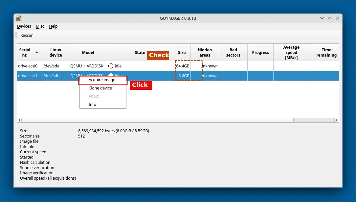Click Overall speed (all acquisitions) label

point(48,178)
